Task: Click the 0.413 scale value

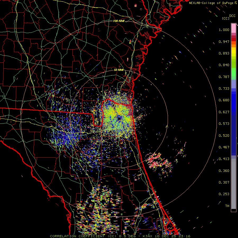Action: [x=224, y=159]
